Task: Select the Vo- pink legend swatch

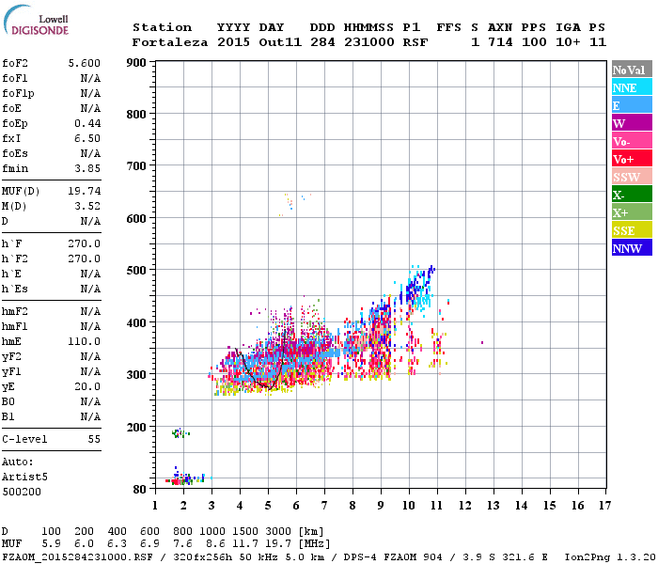Action: pyautogui.click(x=632, y=141)
